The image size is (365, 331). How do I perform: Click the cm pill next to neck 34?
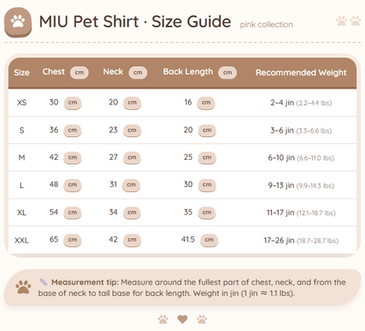pos(132,212)
